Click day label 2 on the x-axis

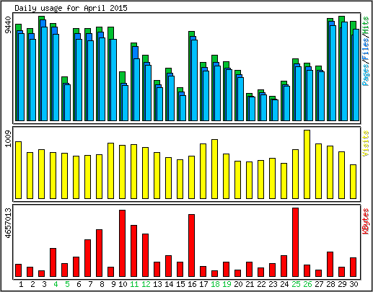click(x=32, y=284)
